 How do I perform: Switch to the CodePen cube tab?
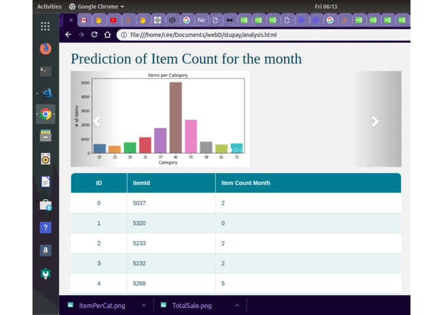[172, 20]
